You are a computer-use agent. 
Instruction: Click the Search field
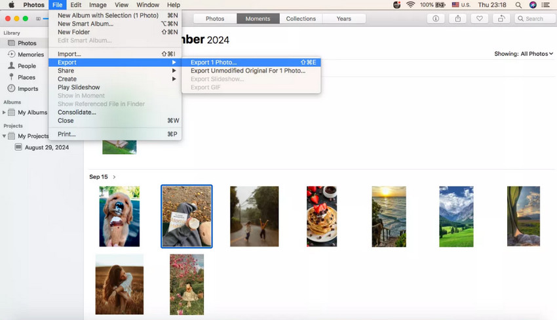point(535,18)
